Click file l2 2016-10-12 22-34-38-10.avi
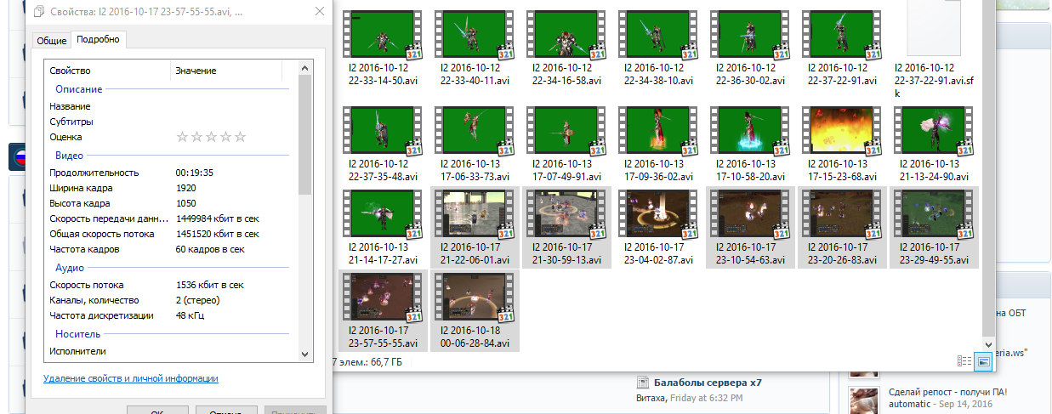 [x=657, y=34]
